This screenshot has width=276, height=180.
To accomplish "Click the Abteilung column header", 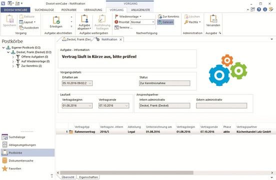I will point(134,127).
